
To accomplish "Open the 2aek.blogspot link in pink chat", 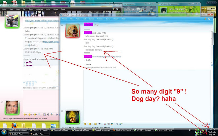I will coord(51,42).
